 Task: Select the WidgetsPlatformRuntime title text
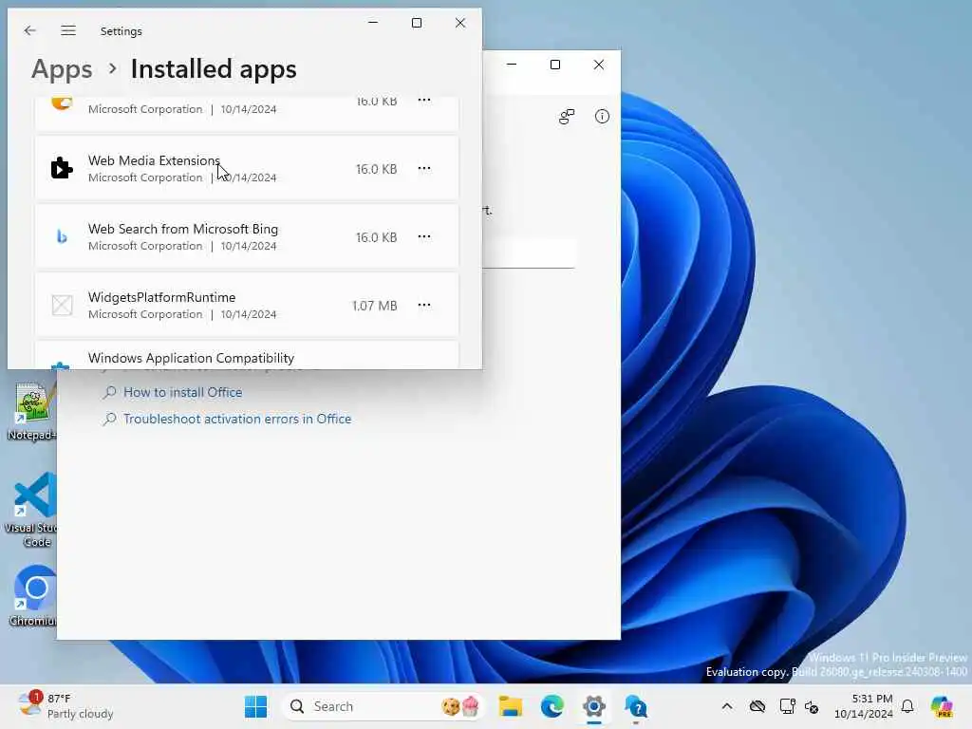[161, 297]
